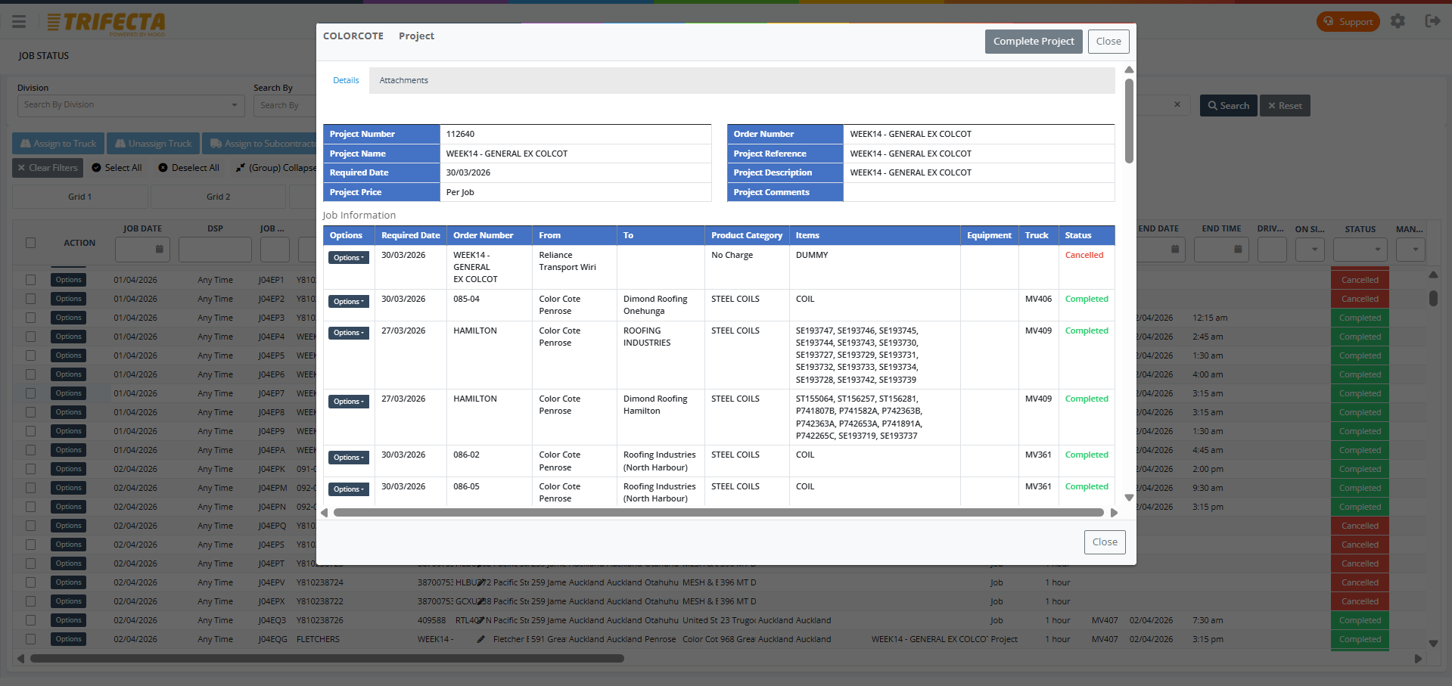Click the Search button
1452x686 pixels.
click(x=1228, y=106)
